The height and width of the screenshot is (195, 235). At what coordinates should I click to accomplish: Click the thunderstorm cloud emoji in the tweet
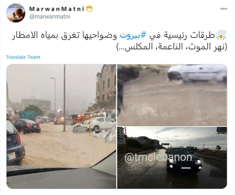(x=221, y=35)
